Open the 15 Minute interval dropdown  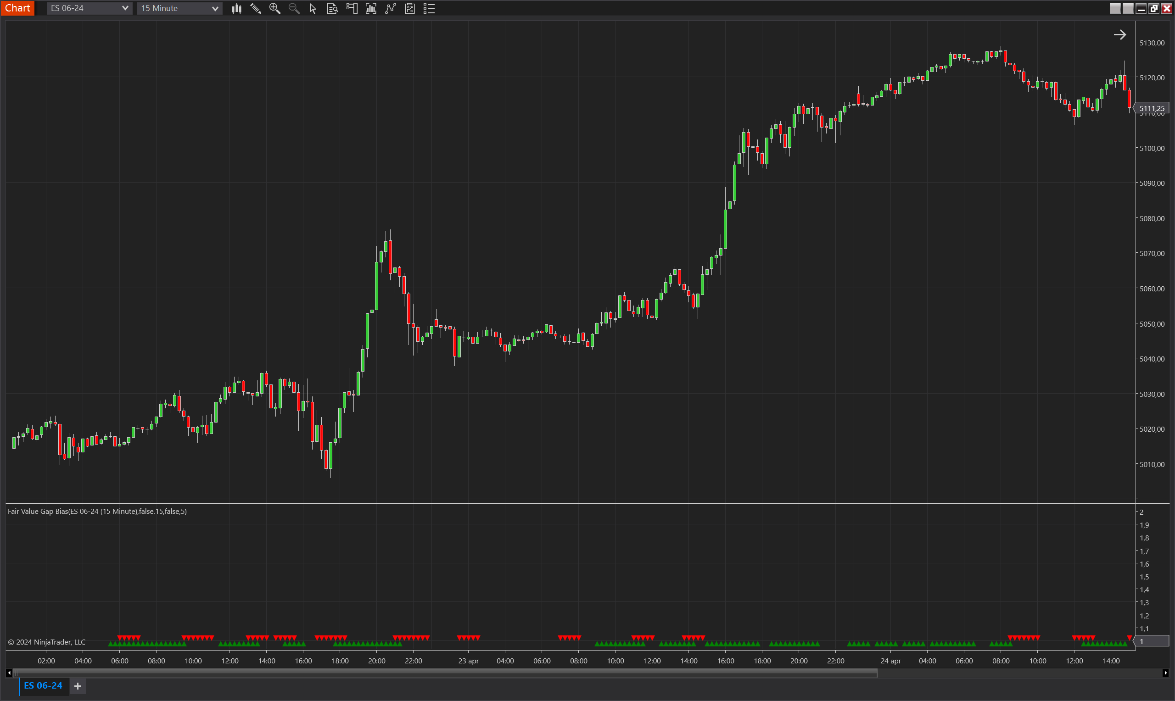[x=179, y=9]
